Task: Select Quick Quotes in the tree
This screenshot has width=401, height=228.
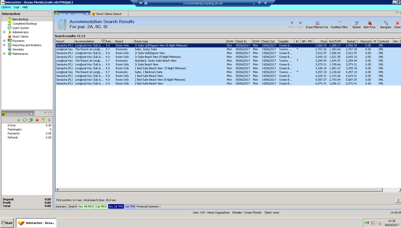Action: [x=21, y=28]
